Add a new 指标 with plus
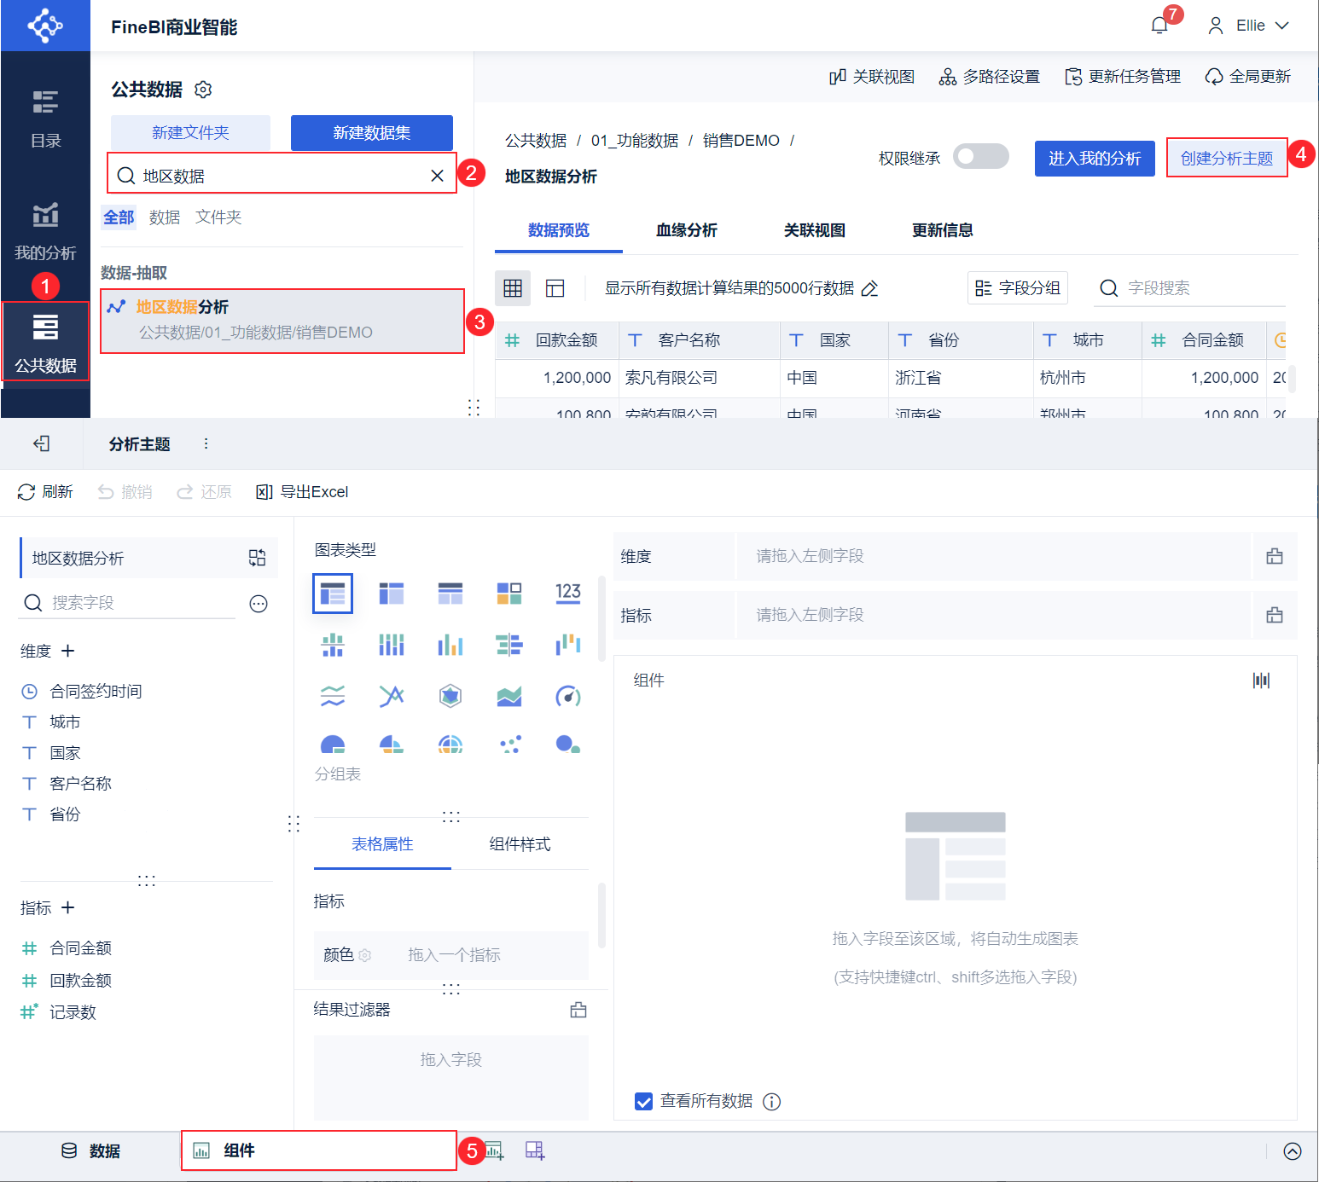Viewport: 1319px width, 1182px height. coord(68,907)
